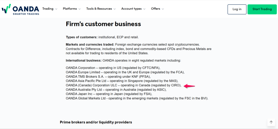Expand the Trading menu chevron
The height and width of the screenshot is (129, 278).
56,9
